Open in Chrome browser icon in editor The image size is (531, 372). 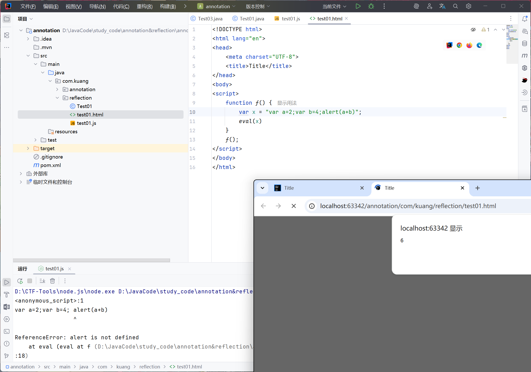tap(459, 45)
